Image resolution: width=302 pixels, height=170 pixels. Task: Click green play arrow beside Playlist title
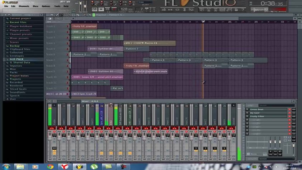tap(94, 15)
